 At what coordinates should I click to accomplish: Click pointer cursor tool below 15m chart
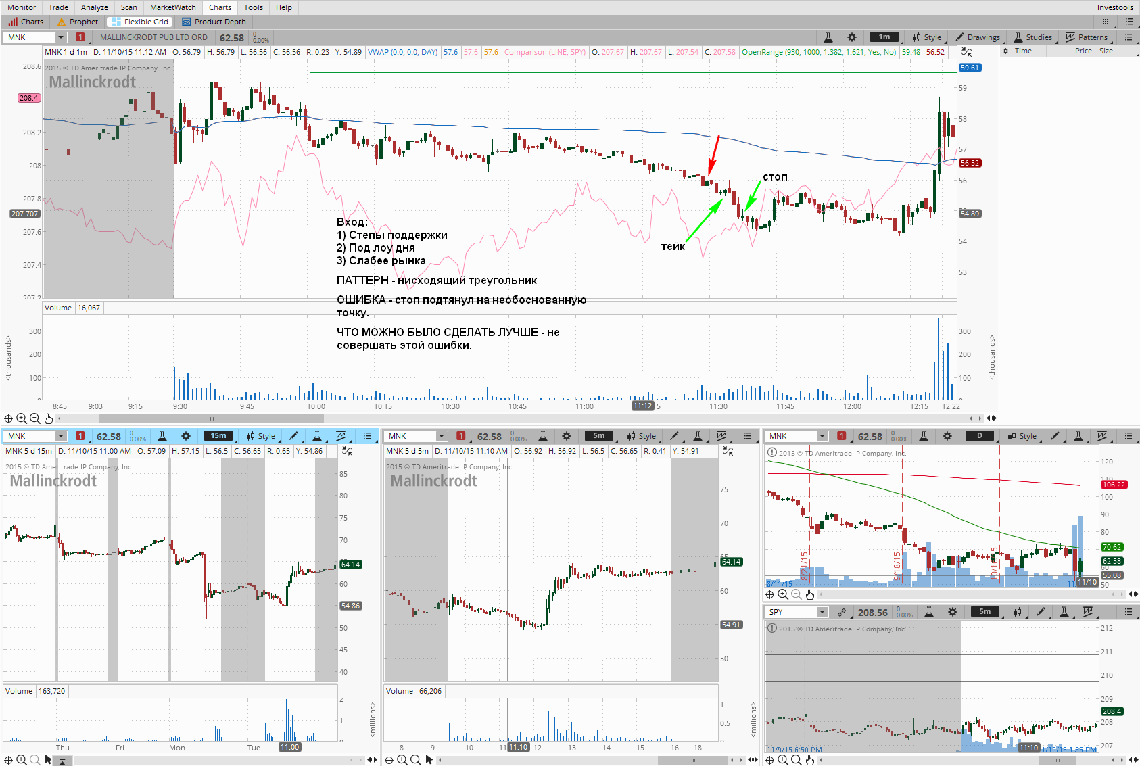click(x=48, y=760)
